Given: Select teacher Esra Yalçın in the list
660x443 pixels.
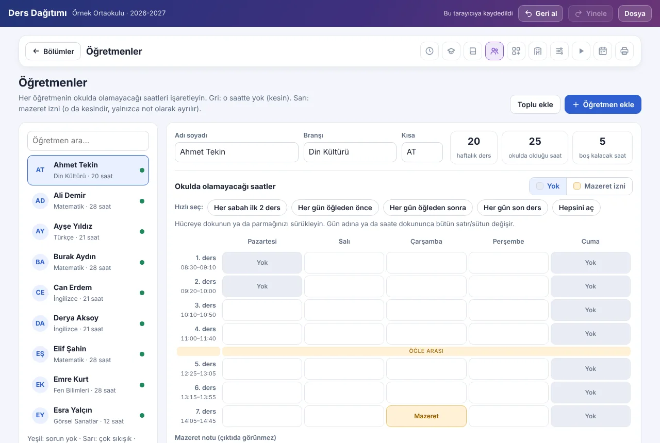Looking at the screenshot, I should 88,415.
